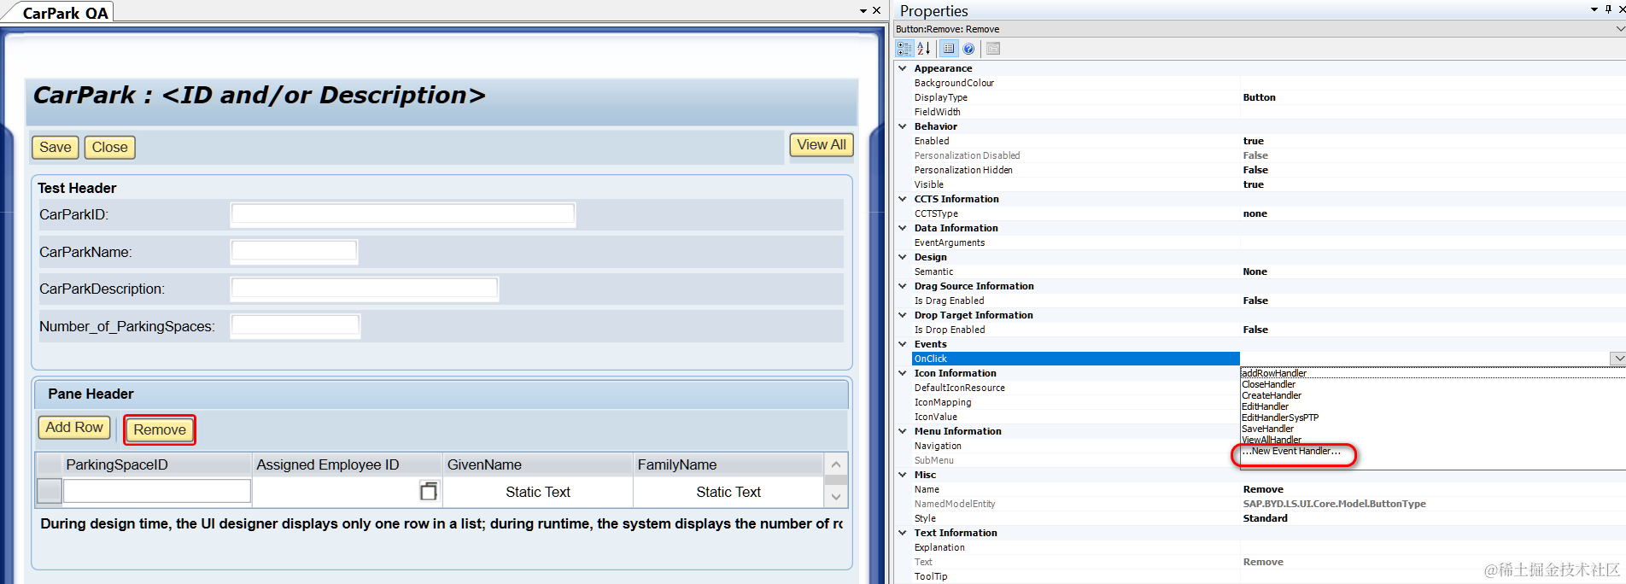Choose SaveHandler from the handler list
The height and width of the screenshot is (584, 1626).
1267,429
